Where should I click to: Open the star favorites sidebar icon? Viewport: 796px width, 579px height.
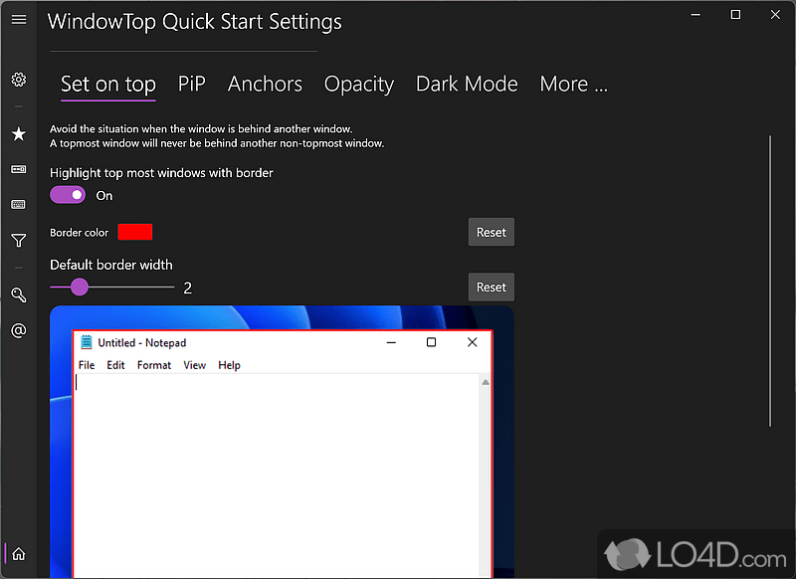[19, 134]
